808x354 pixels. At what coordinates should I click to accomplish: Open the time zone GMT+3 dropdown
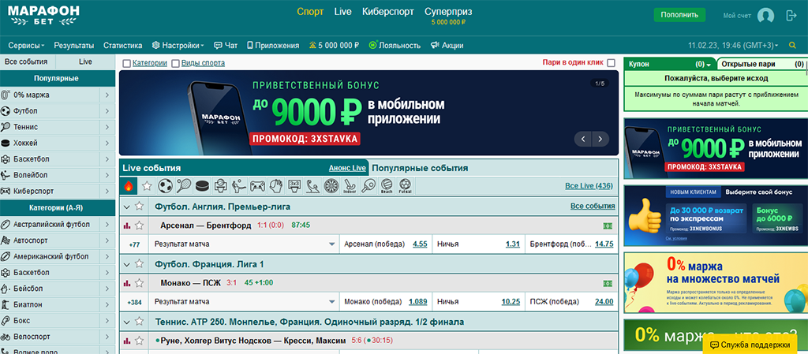733,45
